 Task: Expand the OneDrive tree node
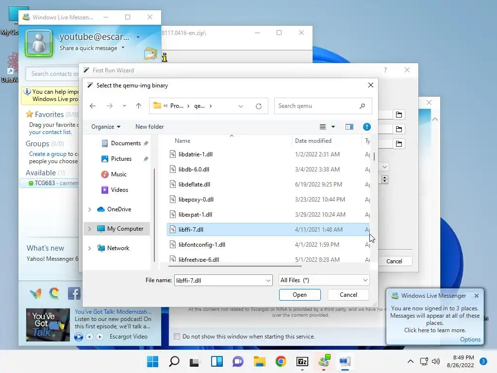click(89, 209)
